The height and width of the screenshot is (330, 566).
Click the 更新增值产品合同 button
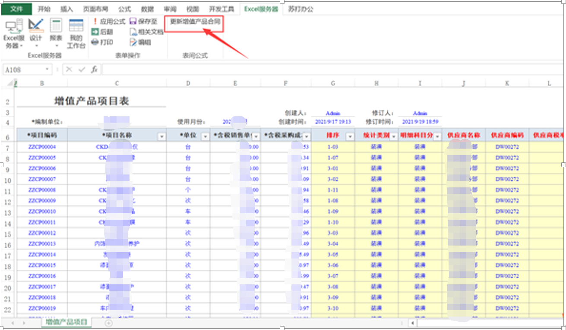click(x=194, y=21)
